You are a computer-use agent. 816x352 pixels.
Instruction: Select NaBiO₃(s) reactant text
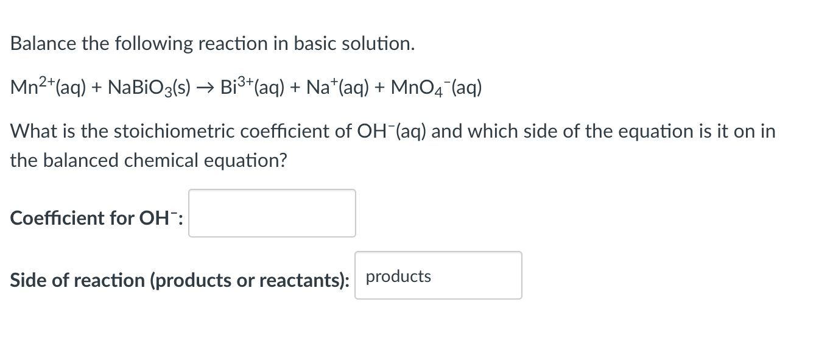[x=149, y=86]
